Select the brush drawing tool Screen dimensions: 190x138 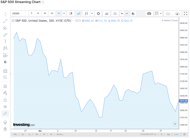(5, 35)
